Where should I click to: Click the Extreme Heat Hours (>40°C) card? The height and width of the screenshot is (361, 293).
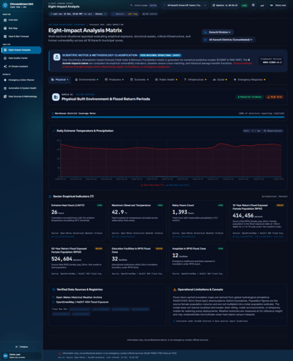point(78,221)
